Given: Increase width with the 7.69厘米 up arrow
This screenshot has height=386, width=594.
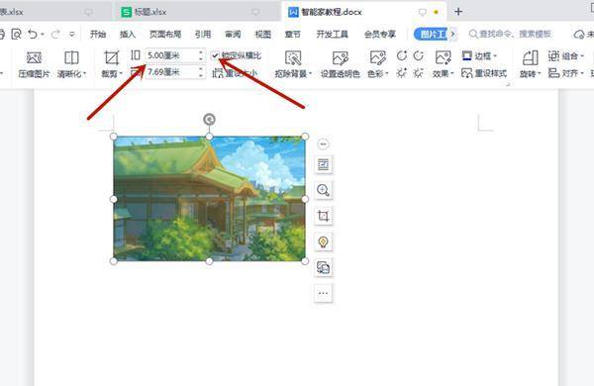Looking at the screenshot, I should pos(201,69).
